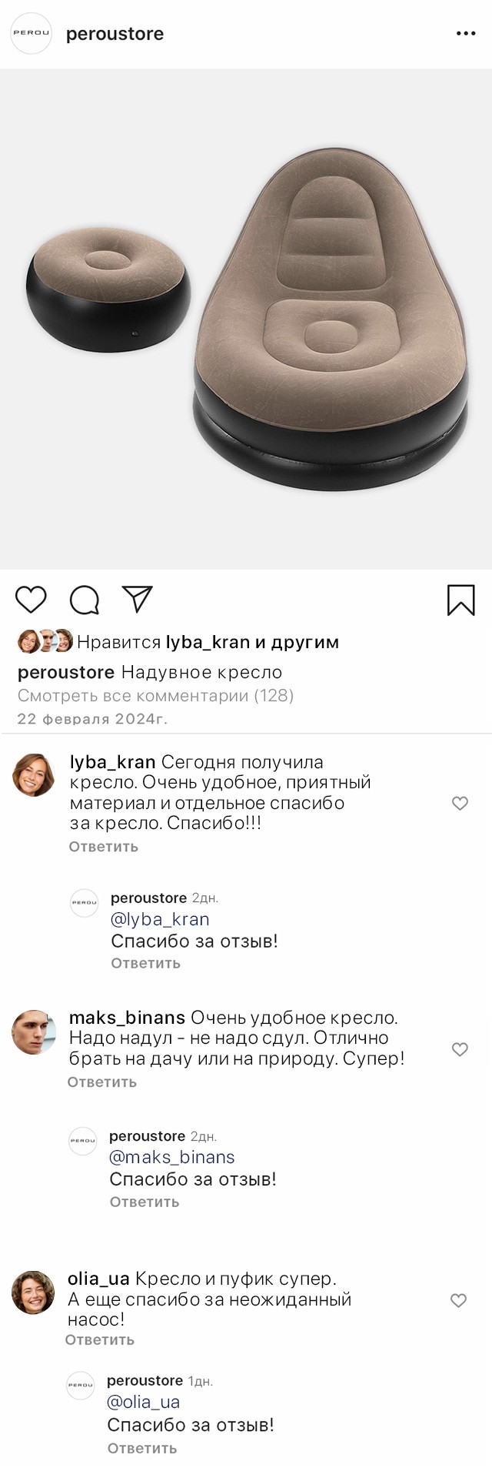Open the @maks_binans mention link
This screenshot has width=492, height=1478.
172,1157
